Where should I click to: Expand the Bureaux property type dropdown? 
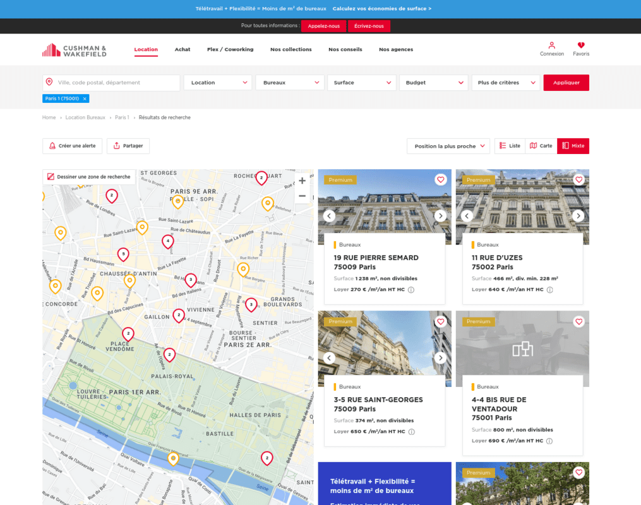click(291, 83)
